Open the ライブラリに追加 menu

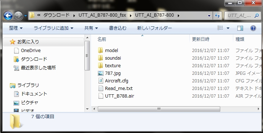[54, 28]
